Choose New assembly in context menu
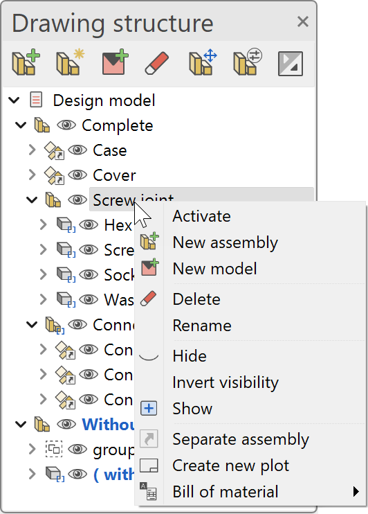368x514 pixels. 251,242
